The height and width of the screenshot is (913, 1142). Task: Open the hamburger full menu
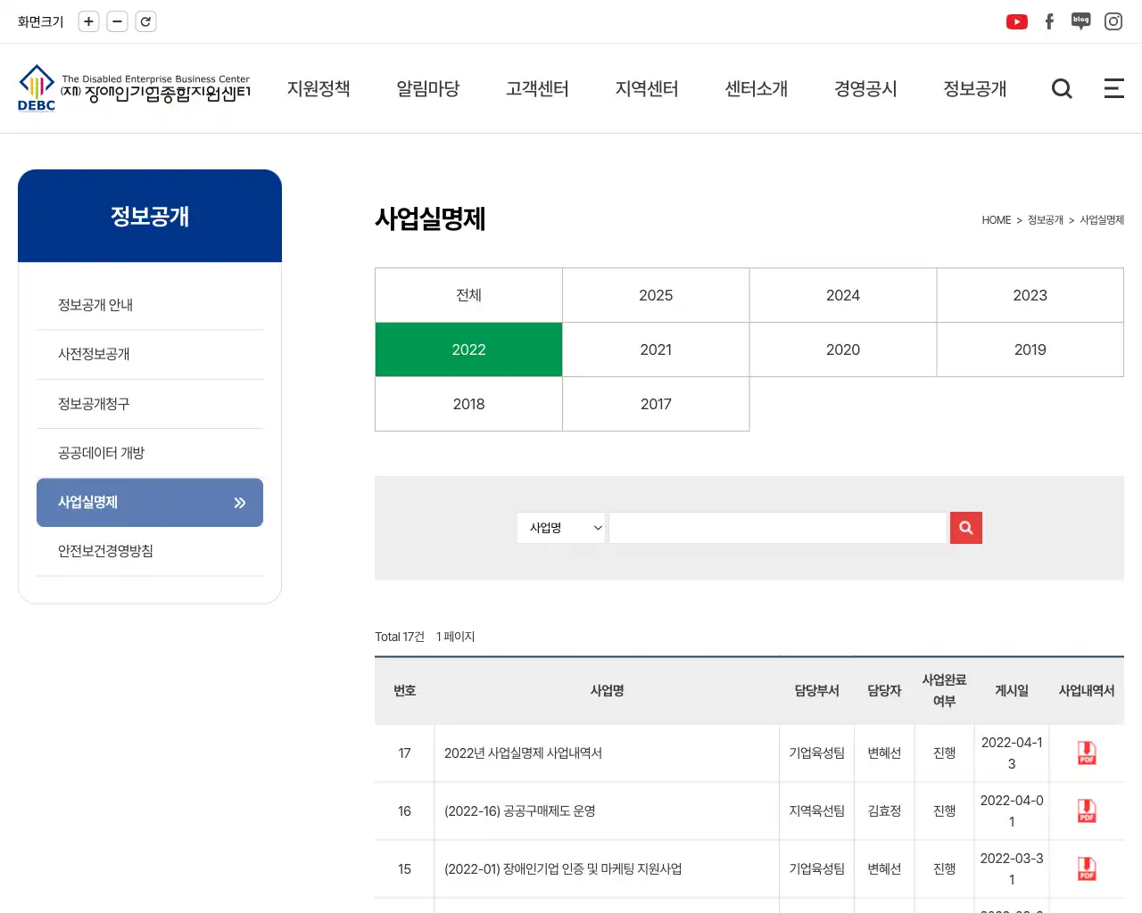(x=1113, y=88)
